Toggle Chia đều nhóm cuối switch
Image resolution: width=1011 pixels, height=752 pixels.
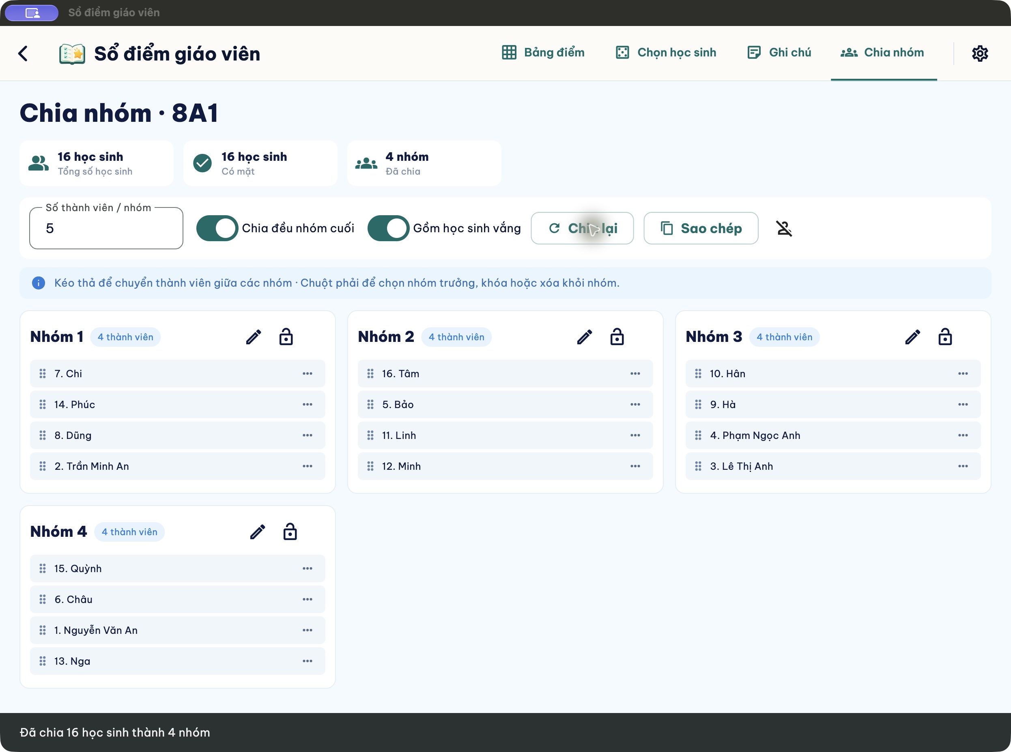click(x=217, y=228)
